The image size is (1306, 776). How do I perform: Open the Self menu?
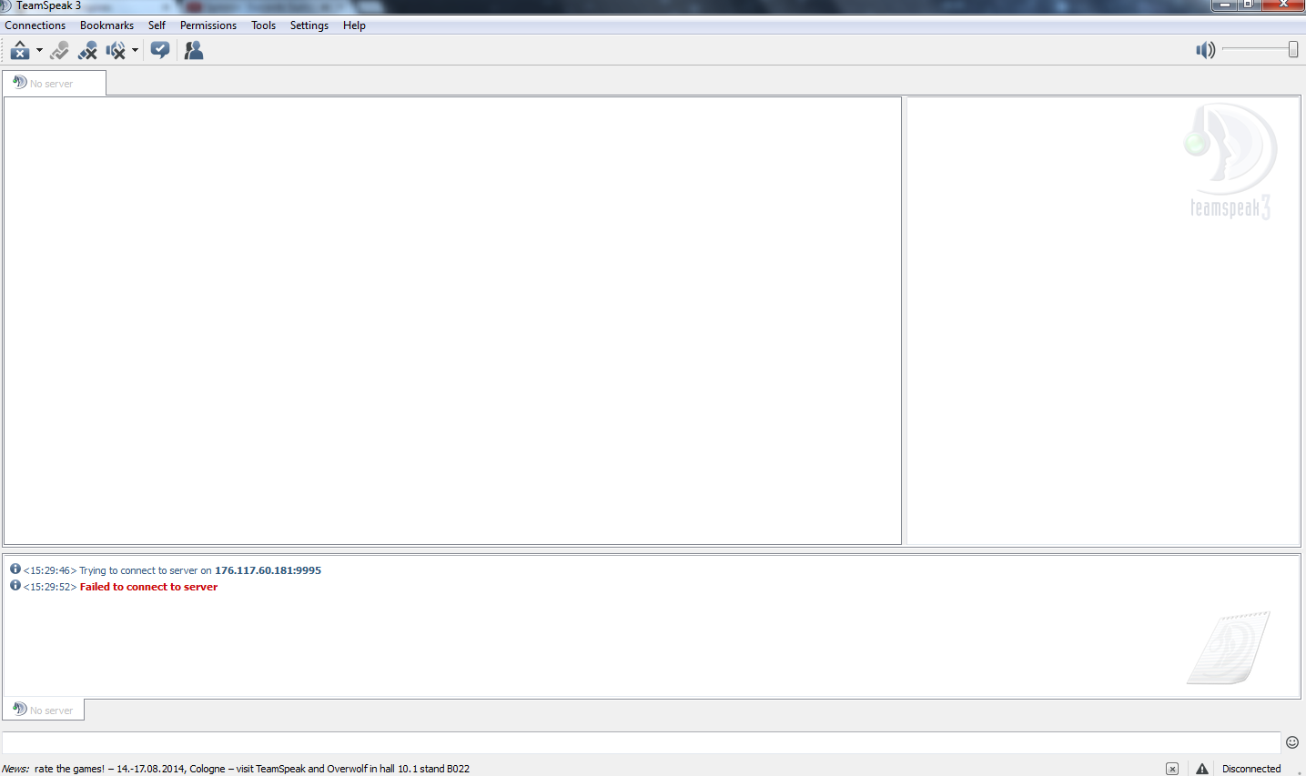click(x=157, y=25)
